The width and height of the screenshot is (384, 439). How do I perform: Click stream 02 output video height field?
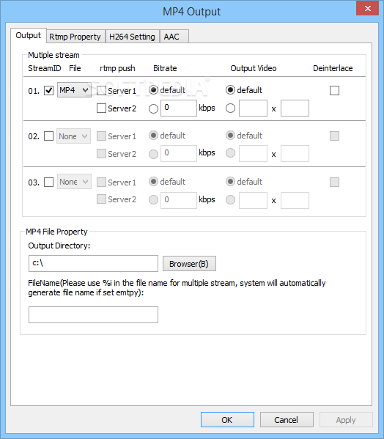click(295, 153)
